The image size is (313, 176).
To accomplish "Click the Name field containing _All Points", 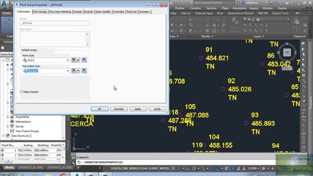I will click(x=54, y=23).
